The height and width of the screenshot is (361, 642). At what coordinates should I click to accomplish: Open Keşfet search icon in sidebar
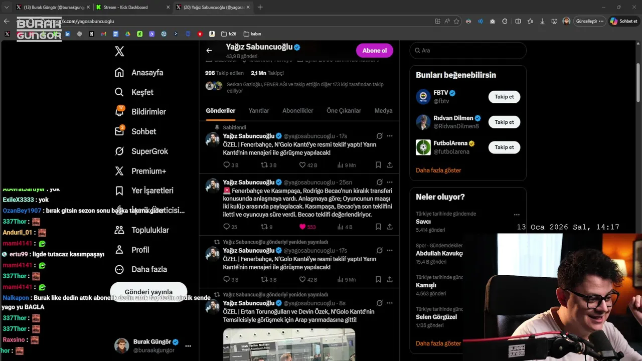click(x=119, y=92)
